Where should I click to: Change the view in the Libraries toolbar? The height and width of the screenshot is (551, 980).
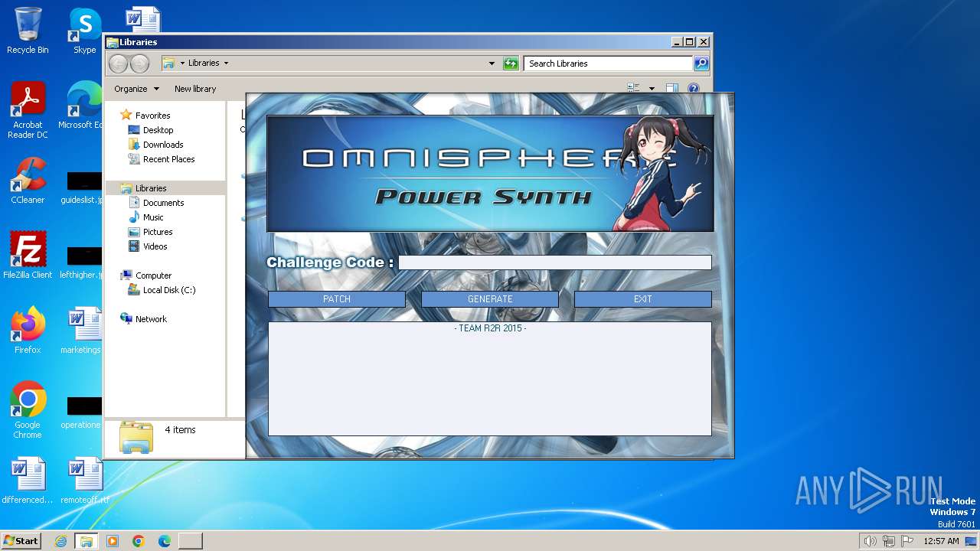[x=633, y=89]
